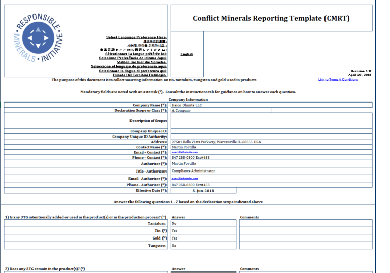Click the empty Description of Scope field
Viewport: 390px width, 273px height.
(x=271, y=121)
